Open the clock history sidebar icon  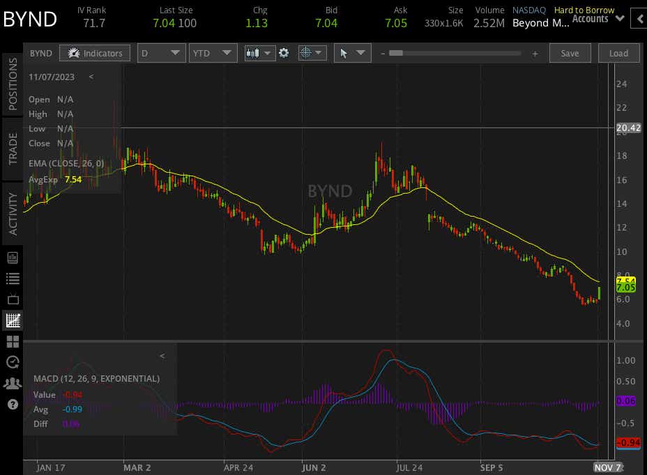(x=13, y=362)
